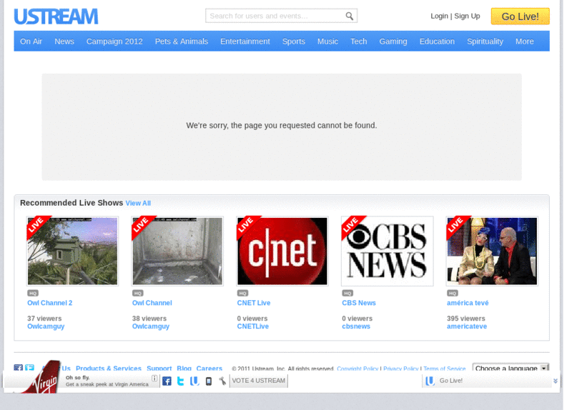The image size is (572, 410).
Task: Open the Campaign 2012 category
Action: coord(114,41)
